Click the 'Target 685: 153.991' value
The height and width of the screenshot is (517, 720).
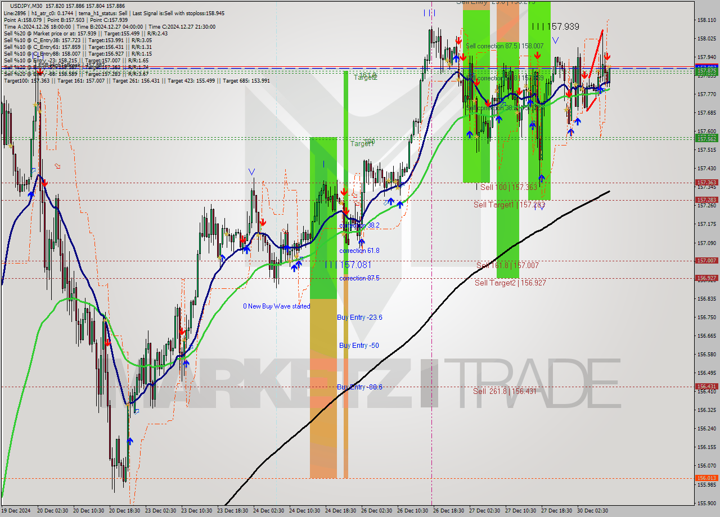(246, 80)
